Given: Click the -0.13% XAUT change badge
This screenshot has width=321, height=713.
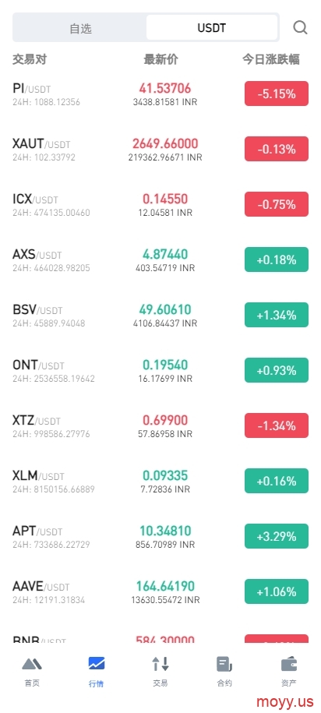Looking at the screenshot, I should tap(277, 149).
